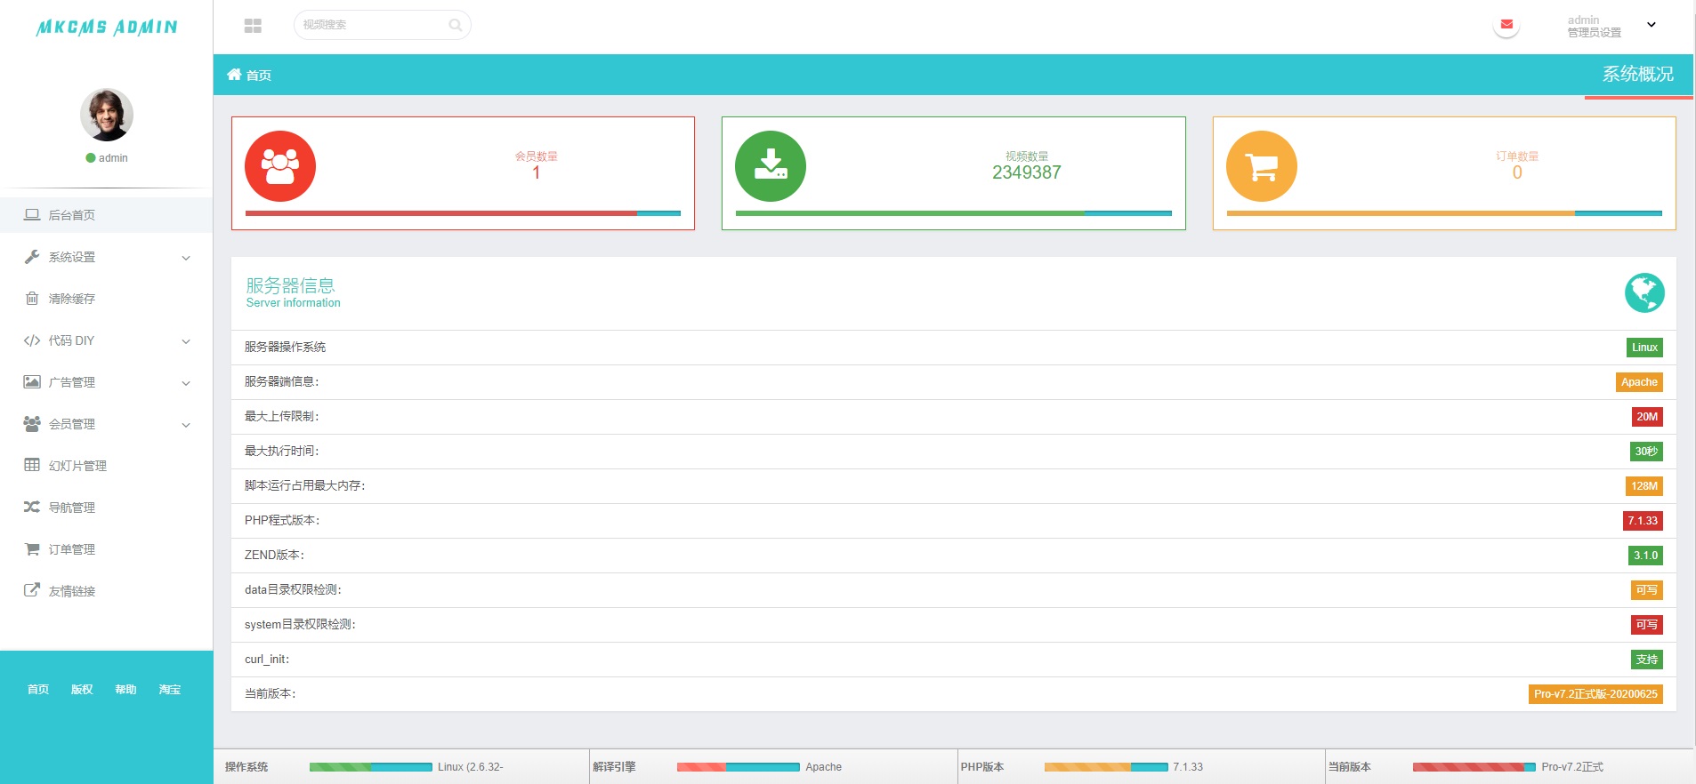Click the wrench icon beside 系统设置

pyautogui.click(x=32, y=257)
